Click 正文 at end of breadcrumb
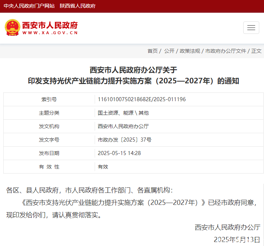 click(x=256, y=51)
